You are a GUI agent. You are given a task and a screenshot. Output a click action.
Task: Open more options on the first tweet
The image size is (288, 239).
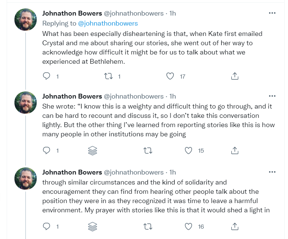tap(272, 13)
